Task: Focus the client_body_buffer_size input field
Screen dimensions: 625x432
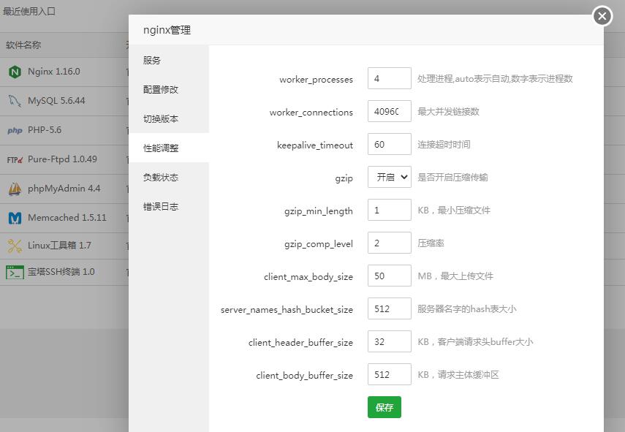Action: pyautogui.click(x=390, y=374)
